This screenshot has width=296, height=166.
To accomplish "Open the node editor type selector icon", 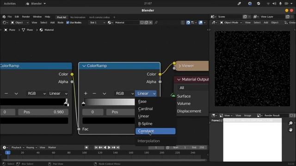I will (5, 23).
